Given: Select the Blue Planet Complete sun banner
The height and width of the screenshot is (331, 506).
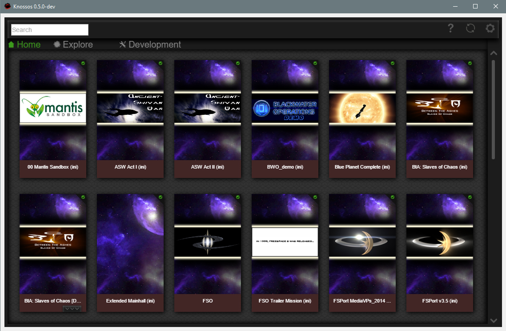Looking at the screenshot, I should (x=362, y=108).
